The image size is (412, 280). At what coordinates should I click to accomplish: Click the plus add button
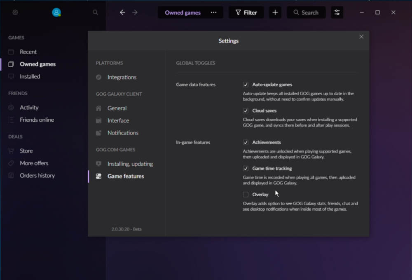(x=275, y=12)
